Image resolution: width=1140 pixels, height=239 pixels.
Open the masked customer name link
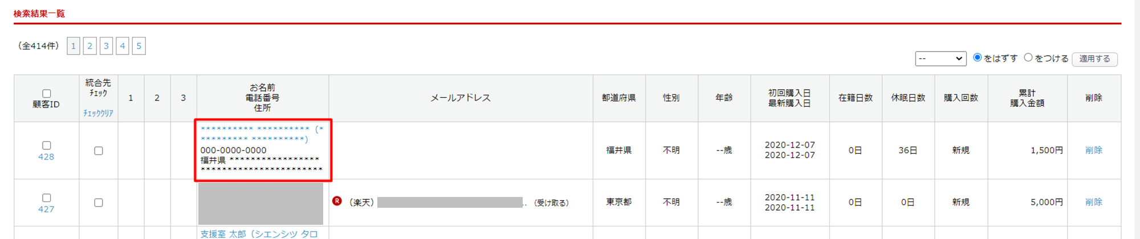262,133
